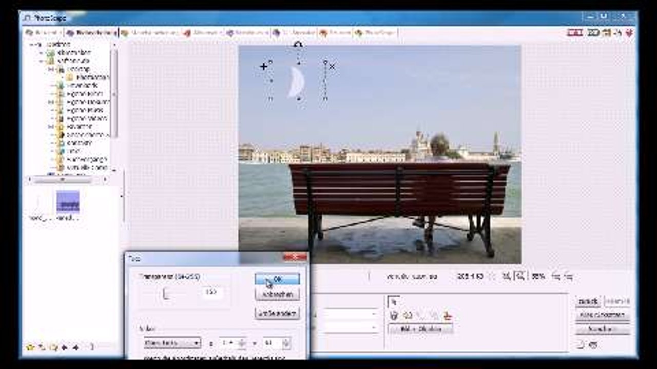Image resolution: width=657 pixels, height=369 pixels.
Task: Click the red icon in the object toolbar
Action: coord(448,316)
